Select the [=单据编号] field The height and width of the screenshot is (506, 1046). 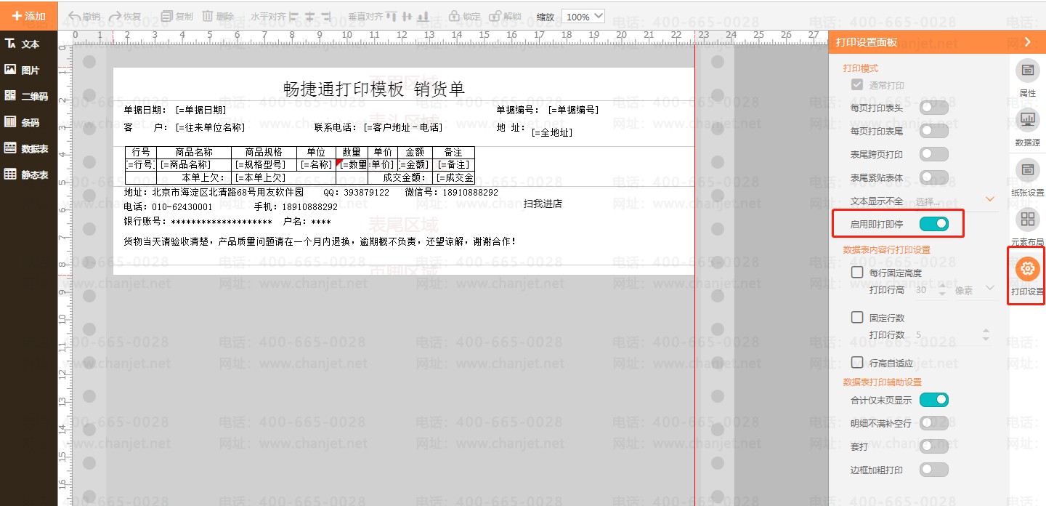[573, 110]
